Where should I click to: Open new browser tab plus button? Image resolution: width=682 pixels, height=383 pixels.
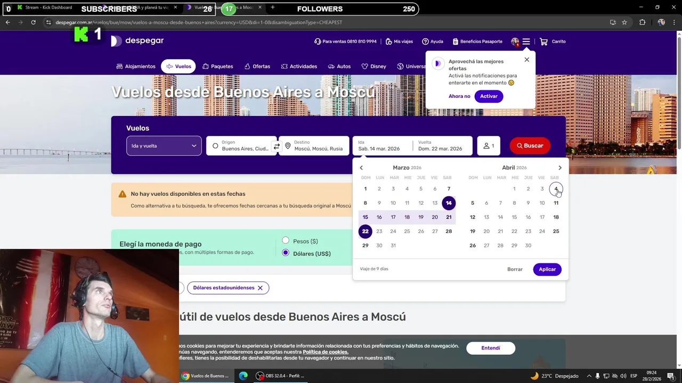pyautogui.click(x=273, y=7)
